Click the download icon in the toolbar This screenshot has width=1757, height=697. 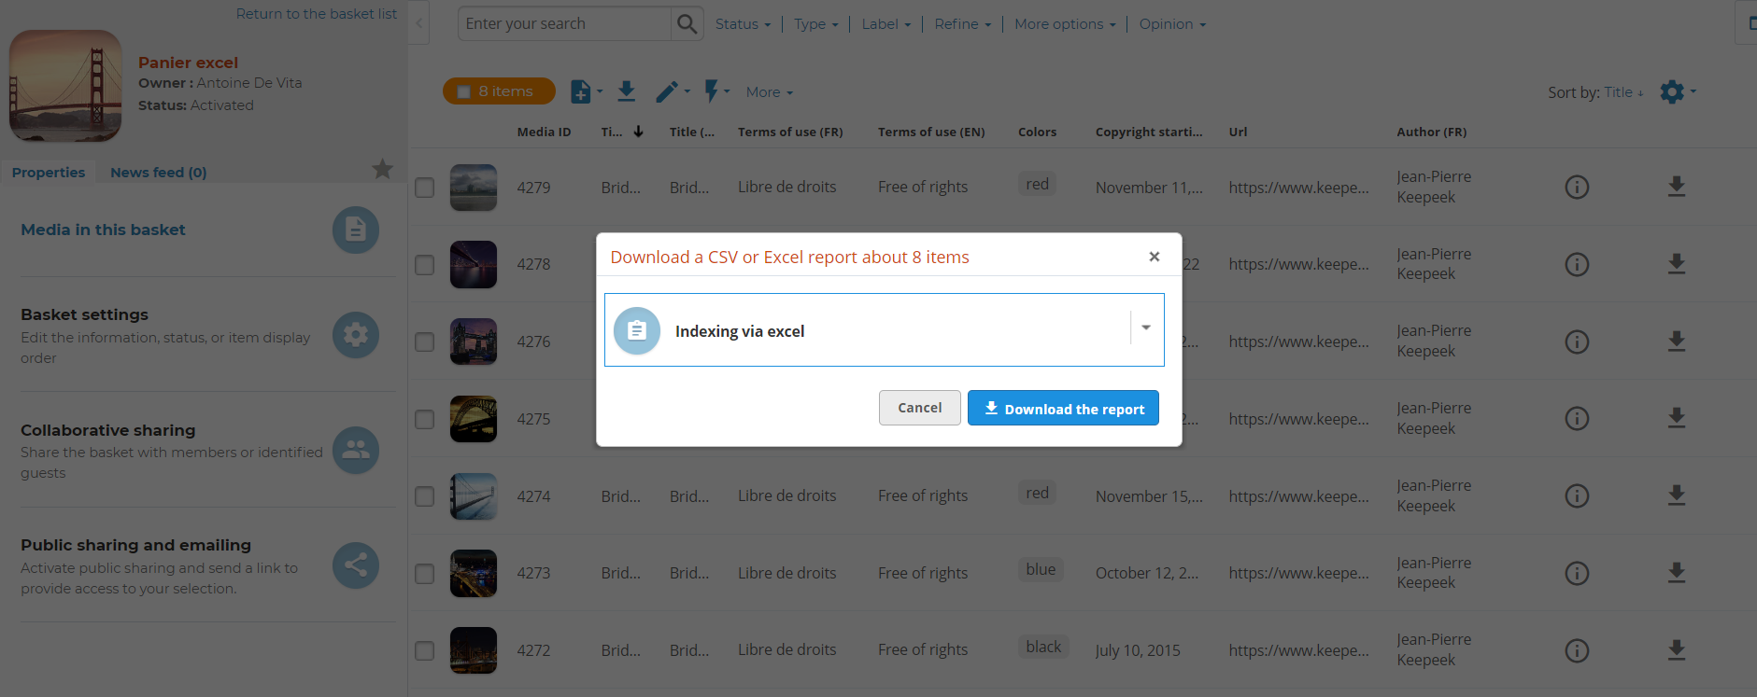[x=627, y=91]
